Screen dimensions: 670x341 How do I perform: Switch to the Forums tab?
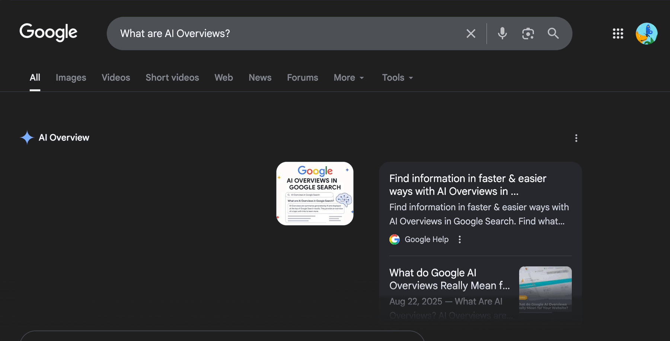pyautogui.click(x=302, y=77)
